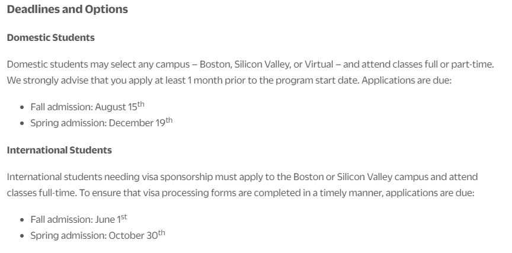Click the bullet before the December 19th deadline
This screenshot has width=512, height=253.
point(23,123)
